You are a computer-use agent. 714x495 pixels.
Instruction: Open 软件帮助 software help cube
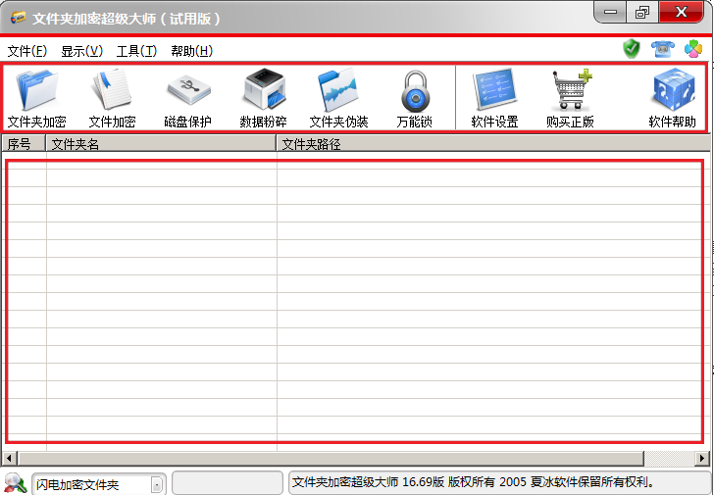(x=673, y=98)
